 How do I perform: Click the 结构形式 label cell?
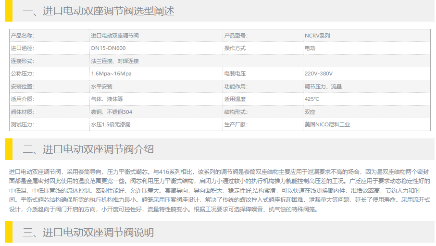click(236, 112)
